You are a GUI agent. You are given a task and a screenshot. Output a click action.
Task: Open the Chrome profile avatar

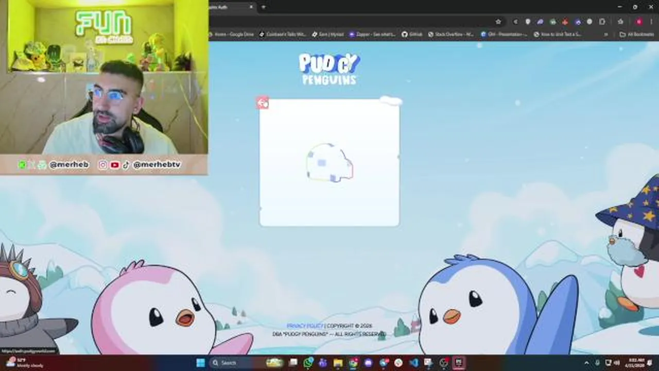tap(639, 22)
